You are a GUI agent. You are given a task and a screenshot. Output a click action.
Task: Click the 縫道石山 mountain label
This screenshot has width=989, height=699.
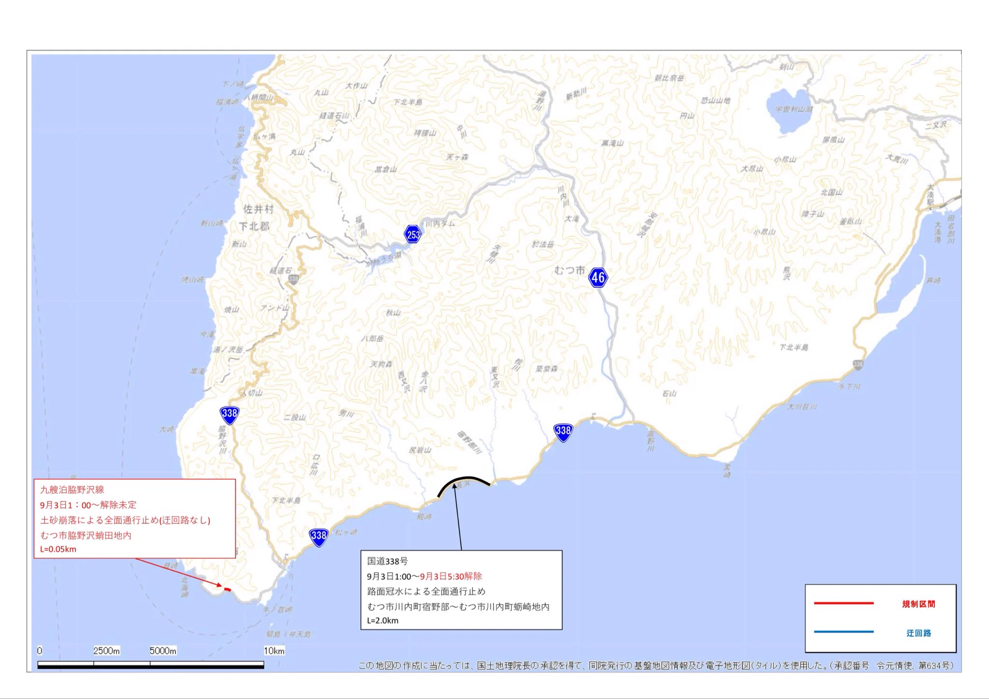[x=334, y=116]
